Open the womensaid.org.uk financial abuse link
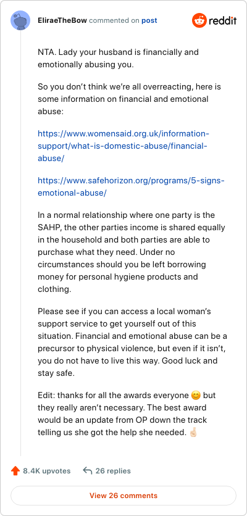The width and height of the screenshot is (247, 516). 124,146
